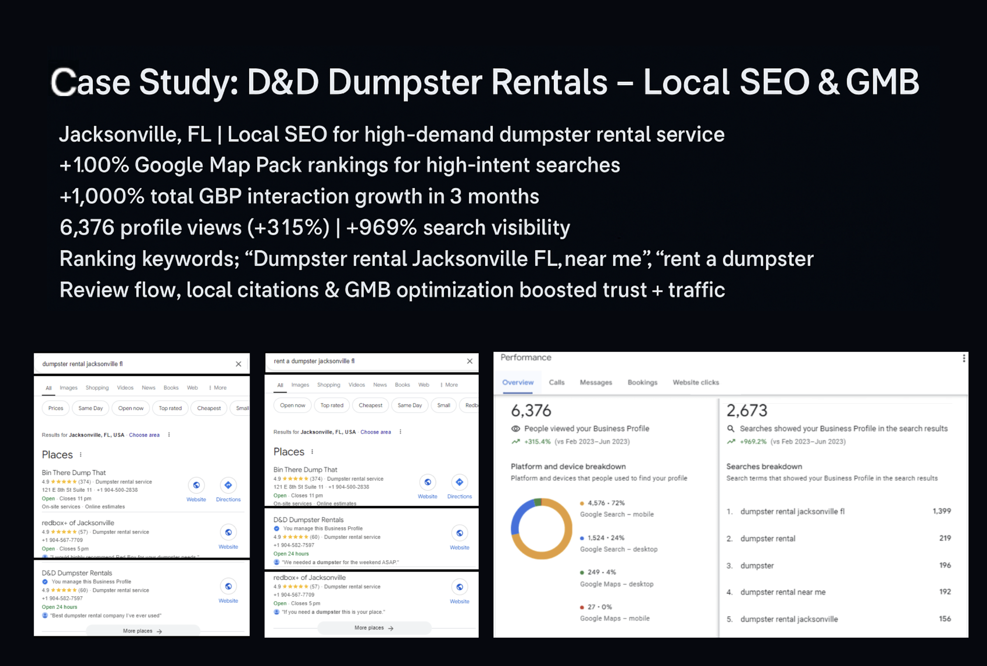Toggle Open now filter chip in middle panel
Screen dimensions: 987x666
tap(293, 405)
